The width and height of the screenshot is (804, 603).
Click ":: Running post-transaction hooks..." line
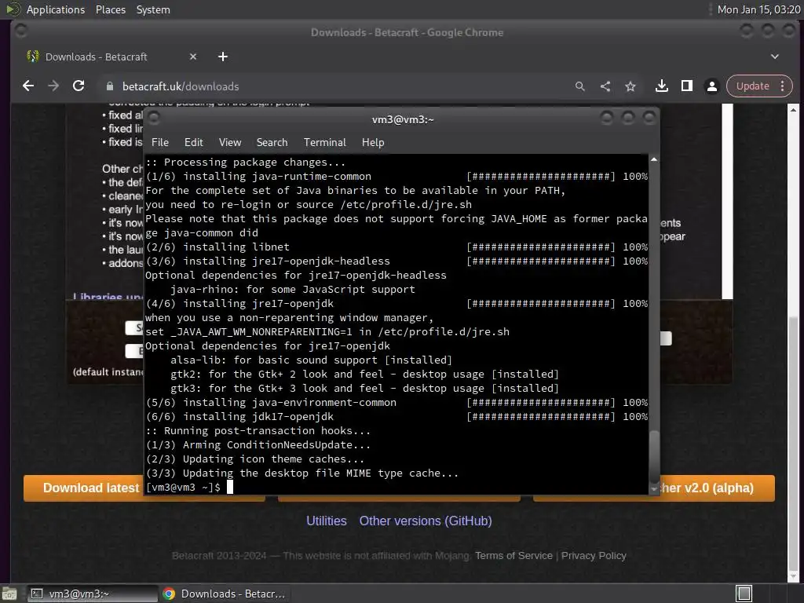point(258,431)
